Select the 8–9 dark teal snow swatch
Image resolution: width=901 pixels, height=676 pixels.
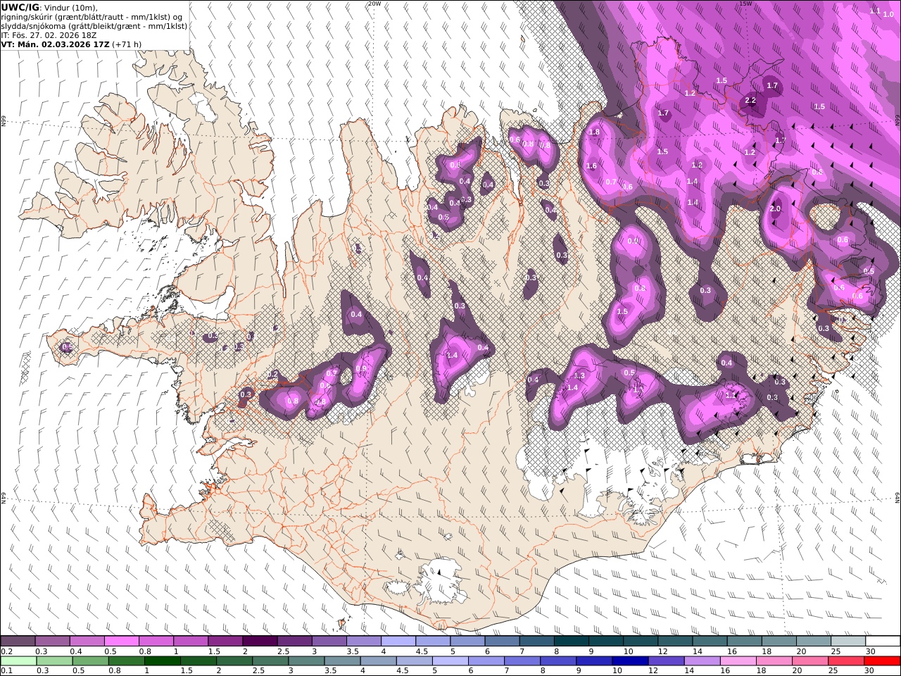coord(571,641)
